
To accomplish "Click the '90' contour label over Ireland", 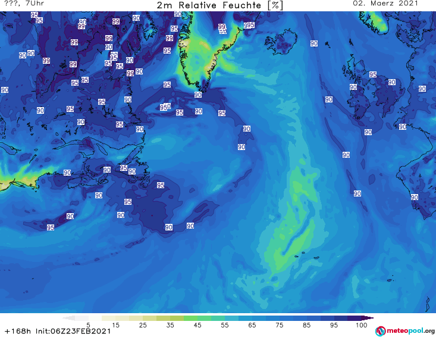I will (x=353, y=87).
